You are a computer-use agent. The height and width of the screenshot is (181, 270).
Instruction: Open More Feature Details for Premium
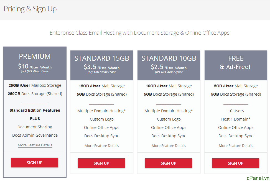pyautogui.click(x=35, y=145)
